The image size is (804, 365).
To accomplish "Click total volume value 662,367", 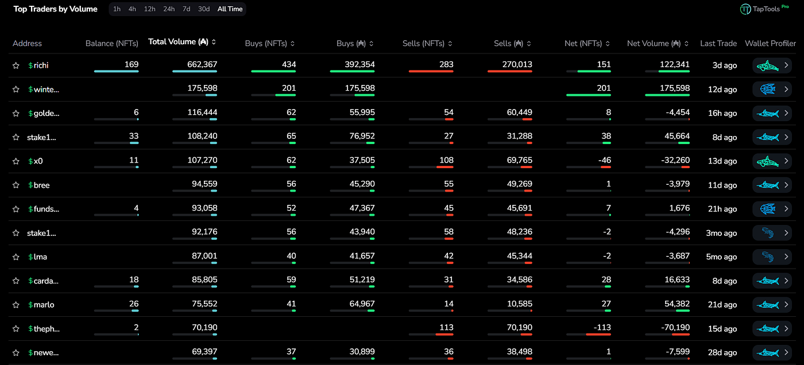I will [x=202, y=65].
